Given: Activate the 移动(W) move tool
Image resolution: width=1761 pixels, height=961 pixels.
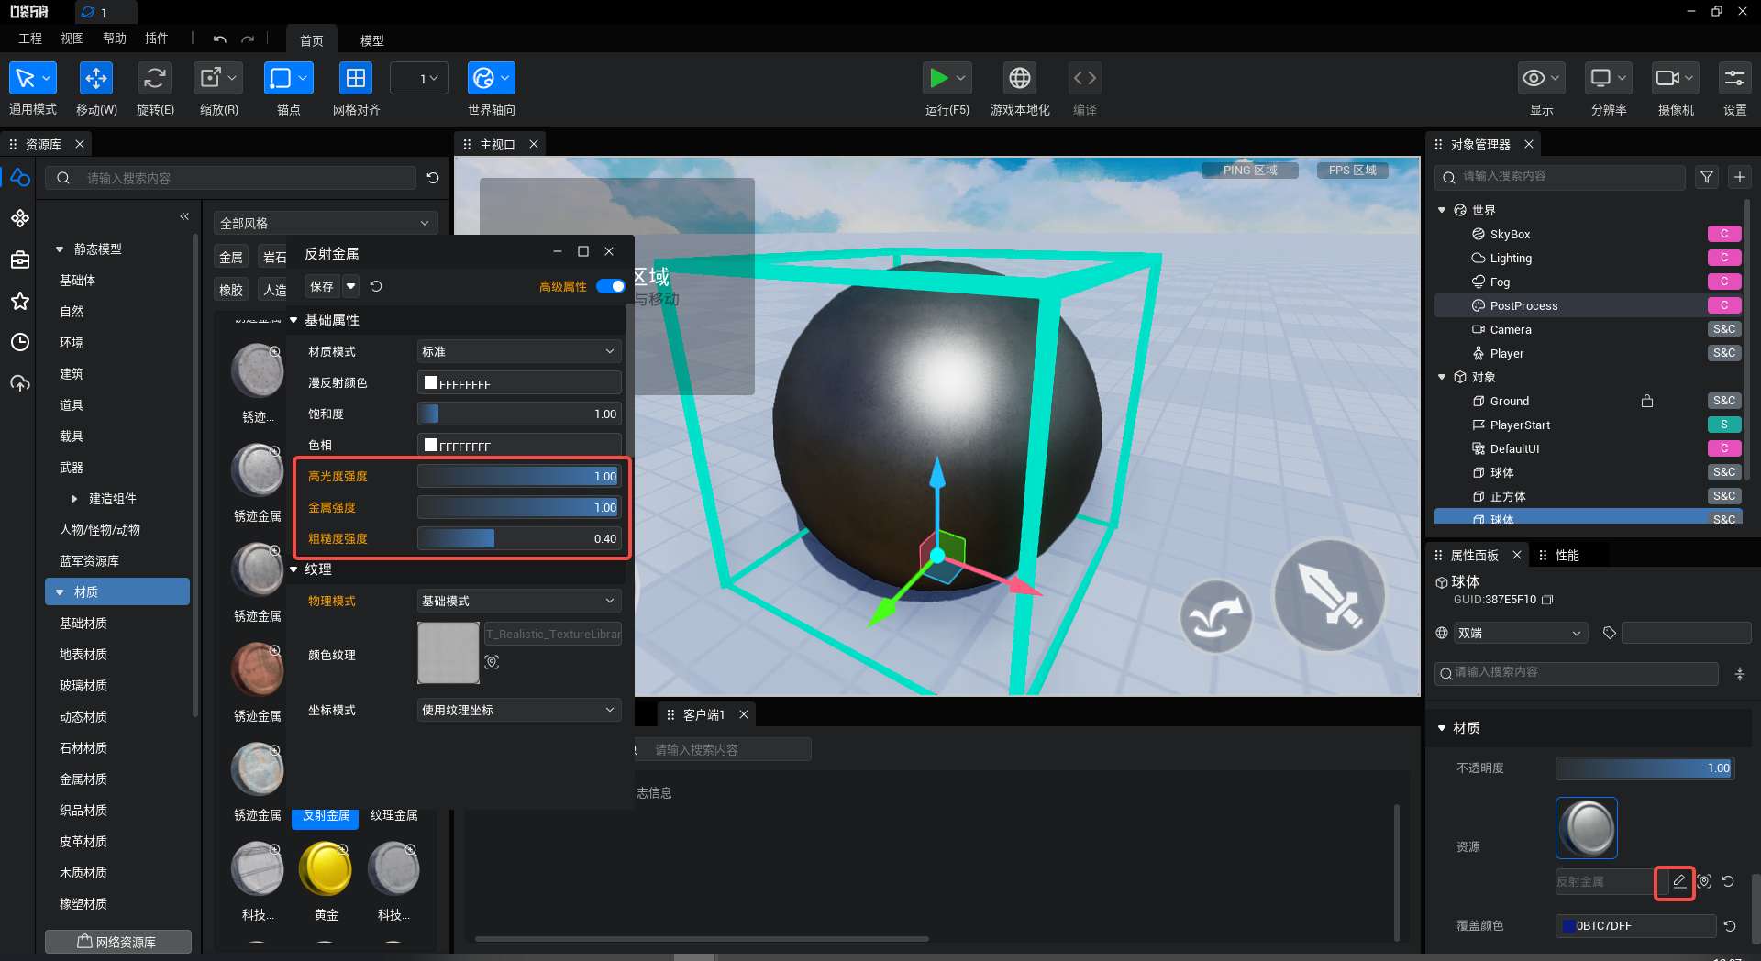Looking at the screenshot, I should click(96, 79).
